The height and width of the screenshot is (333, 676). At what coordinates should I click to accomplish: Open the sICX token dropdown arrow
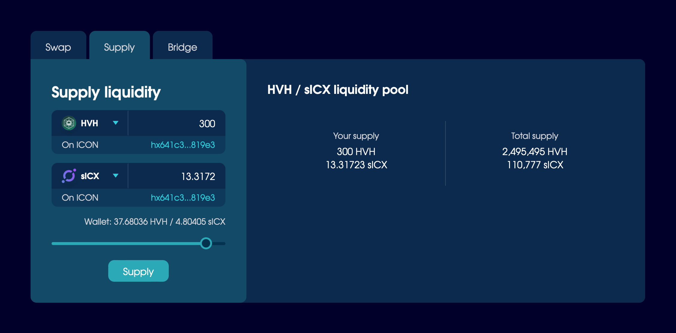tap(115, 176)
